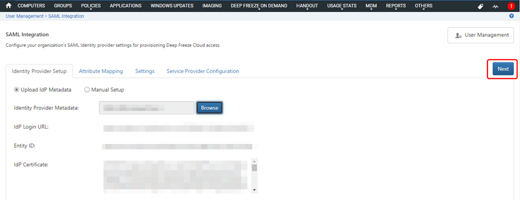Open the GROUPS menu
The width and height of the screenshot is (520, 200).
click(x=63, y=6)
